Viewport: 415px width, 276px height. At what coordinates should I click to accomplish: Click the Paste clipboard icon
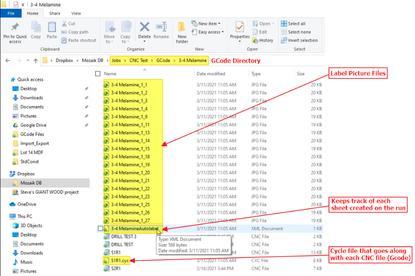[x=52, y=27]
